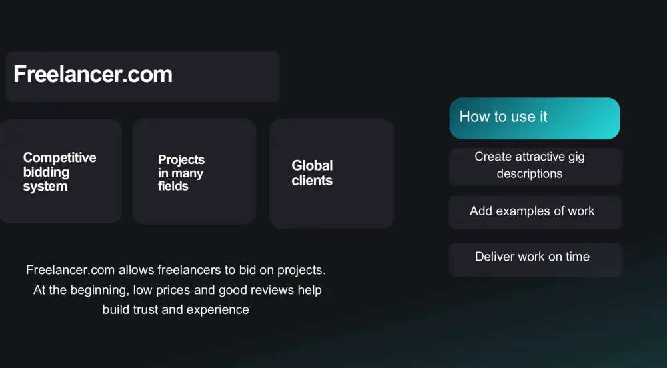Click the teal How to use it banner
Viewport: 667px width, 368px height.
tap(534, 118)
